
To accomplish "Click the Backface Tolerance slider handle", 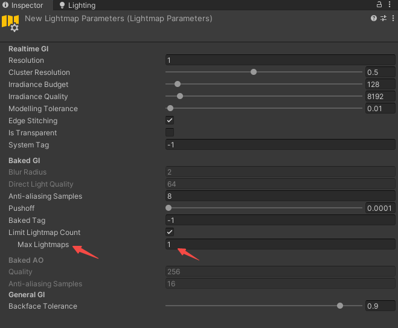I will coord(340,306).
